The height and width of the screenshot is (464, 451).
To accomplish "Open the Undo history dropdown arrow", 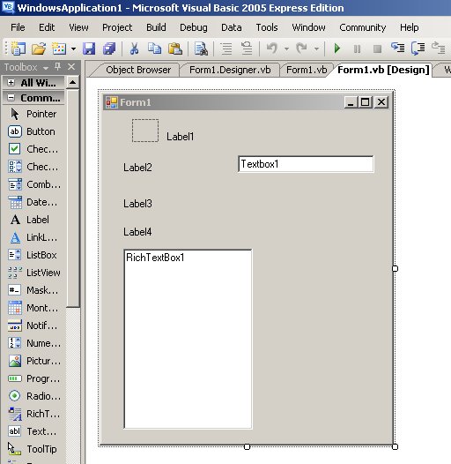I will (286, 49).
